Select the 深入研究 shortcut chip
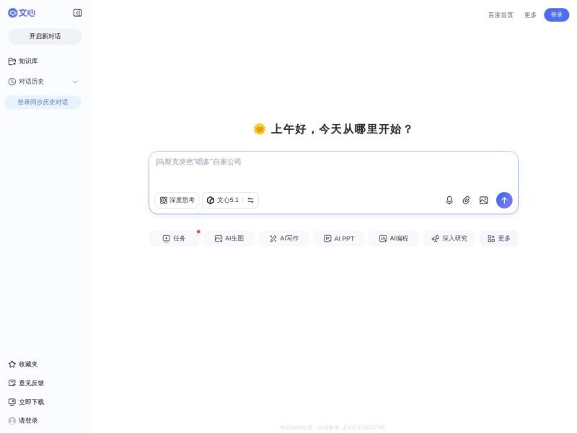Image resolution: width=577 pixels, height=433 pixels. click(449, 239)
